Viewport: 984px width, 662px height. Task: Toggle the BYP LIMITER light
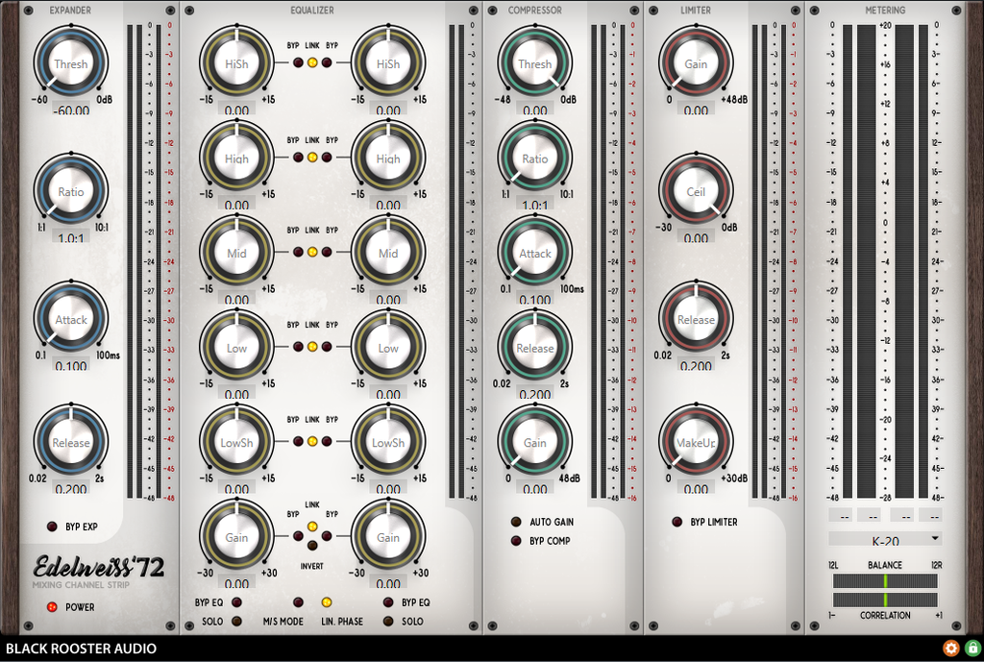pyautogui.click(x=677, y=522)
